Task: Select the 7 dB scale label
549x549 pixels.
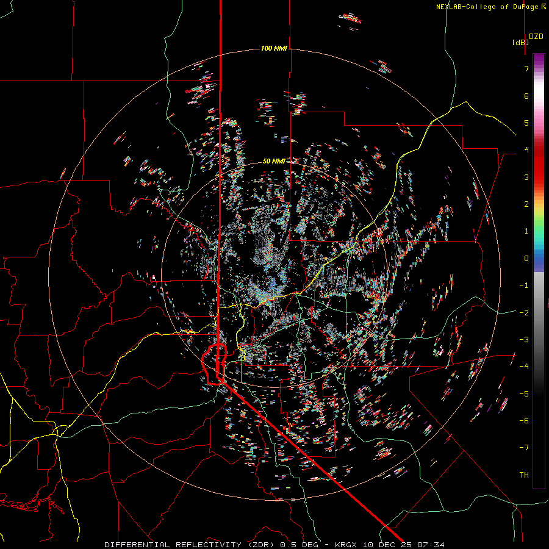Action: [x=526, y=68]
